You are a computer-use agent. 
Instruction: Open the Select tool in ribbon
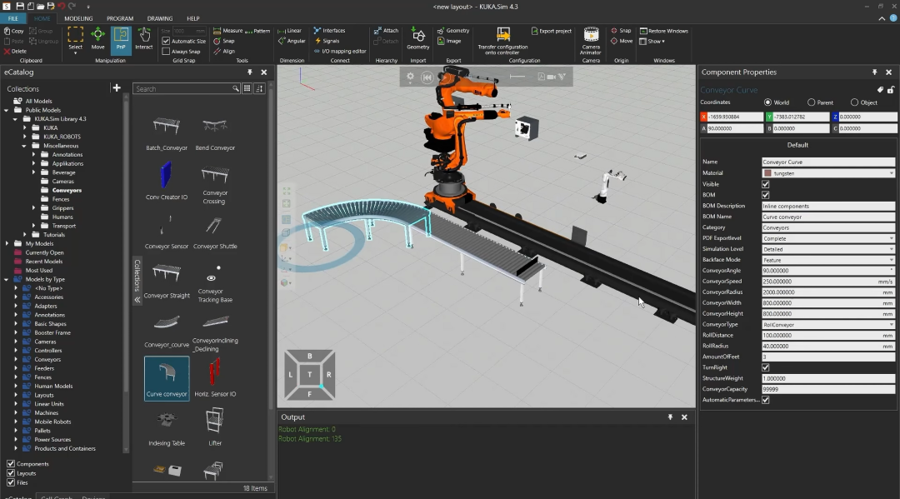coord(75,38)
